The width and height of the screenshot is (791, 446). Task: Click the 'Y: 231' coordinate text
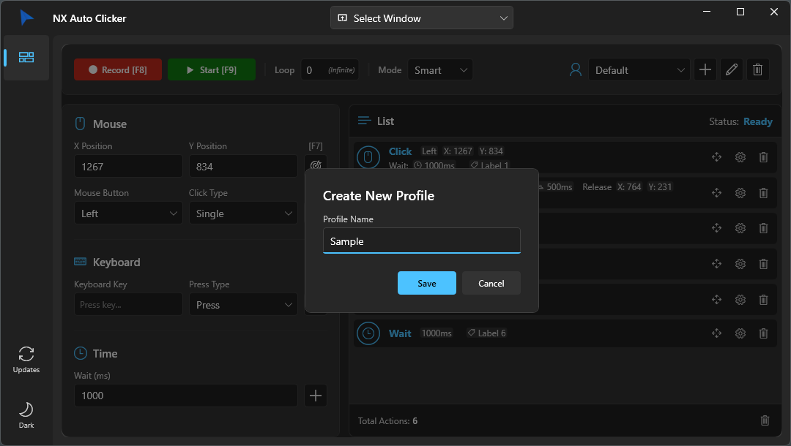tap(660, 186)
